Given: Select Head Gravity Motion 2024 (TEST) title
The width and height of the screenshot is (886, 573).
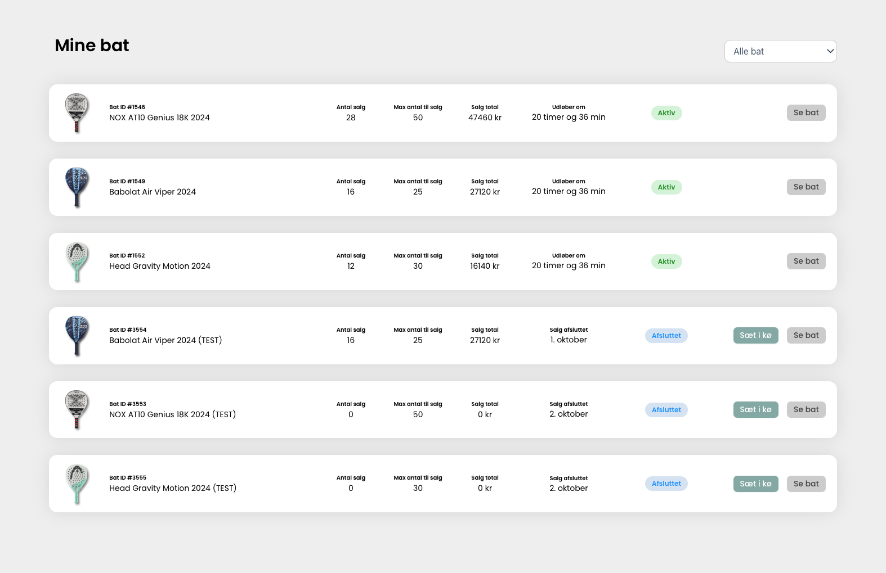Looking at the screenshot, I should tap(173, 488).
